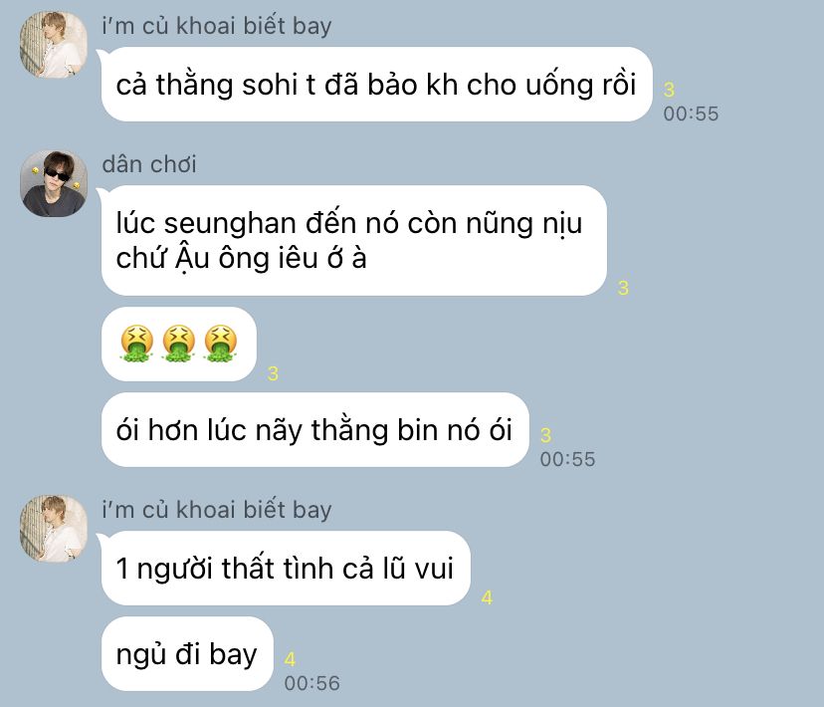Tap 00:55 timestamp beside 'thằng bin nó ói'
The height and width of the screenshot is (707, 824).
click(567, 459)
